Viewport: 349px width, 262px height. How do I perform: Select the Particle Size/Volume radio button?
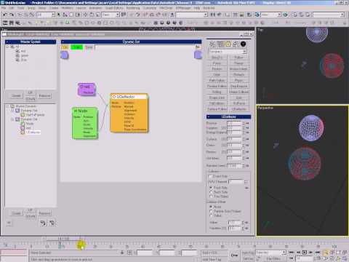tap(211, 211)
